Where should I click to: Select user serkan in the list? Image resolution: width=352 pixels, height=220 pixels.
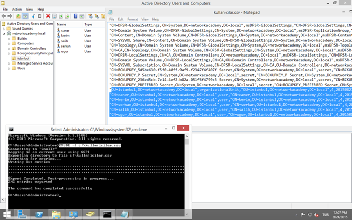point(66,46)
